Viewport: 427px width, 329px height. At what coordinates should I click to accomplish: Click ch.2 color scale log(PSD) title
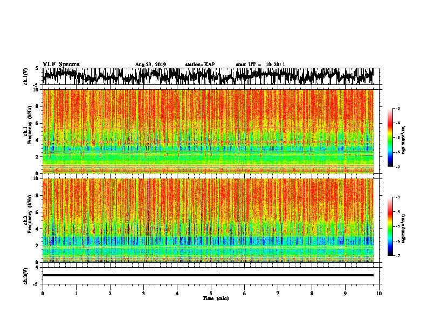pyautogui.click(x=404, y=228)
